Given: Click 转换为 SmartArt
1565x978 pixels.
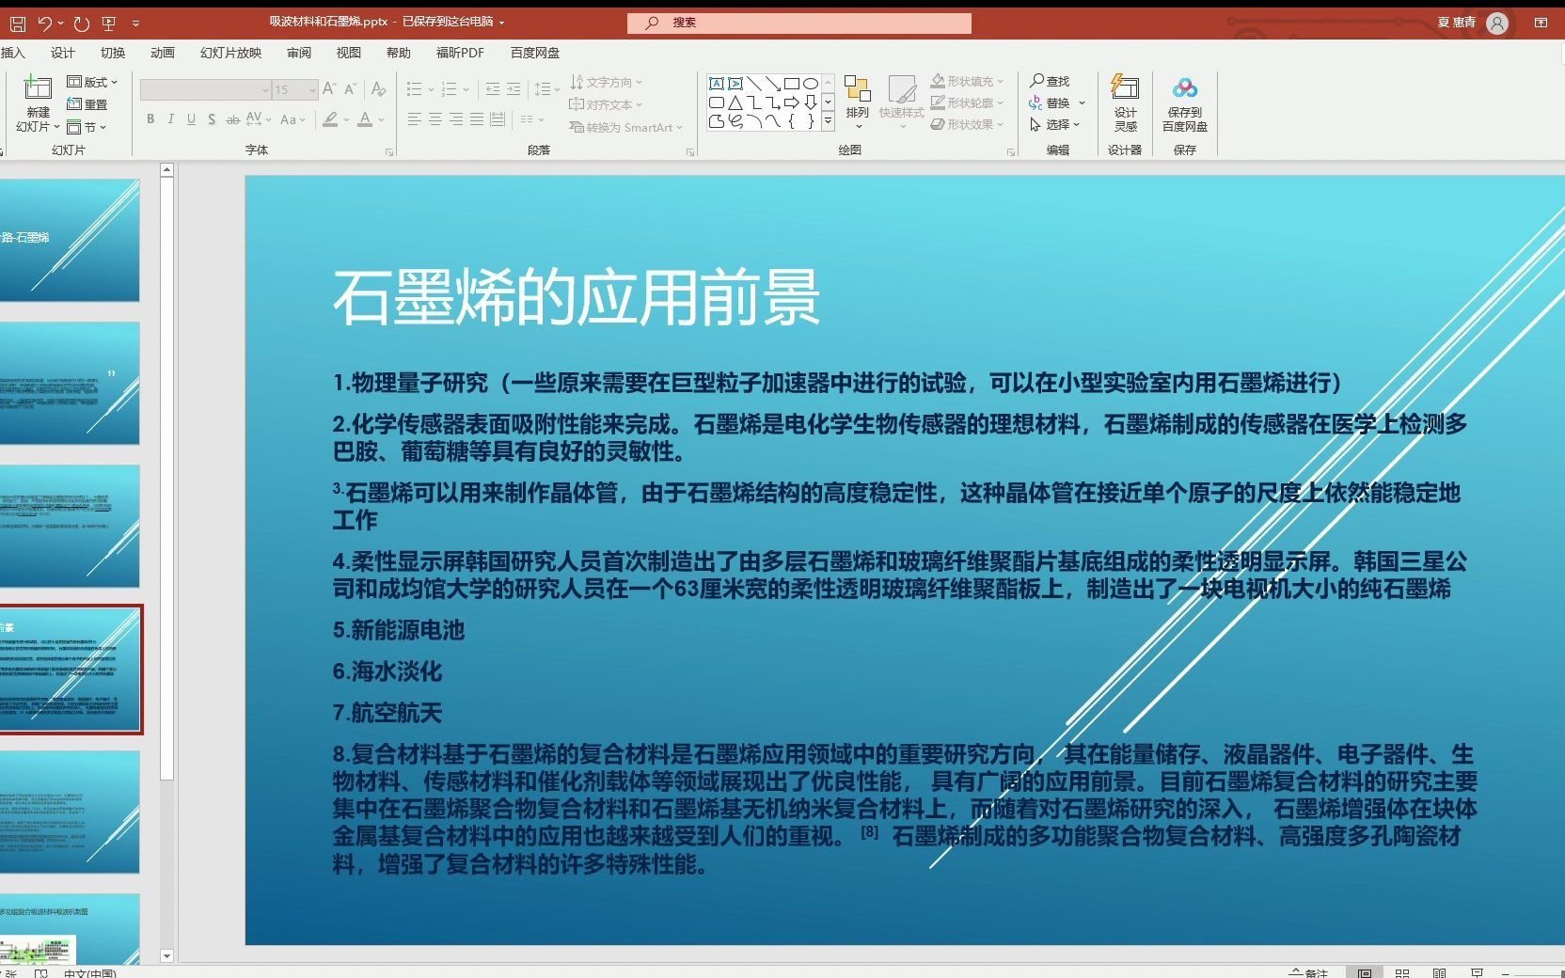Looking at the screenshot, I should (625, 127).
